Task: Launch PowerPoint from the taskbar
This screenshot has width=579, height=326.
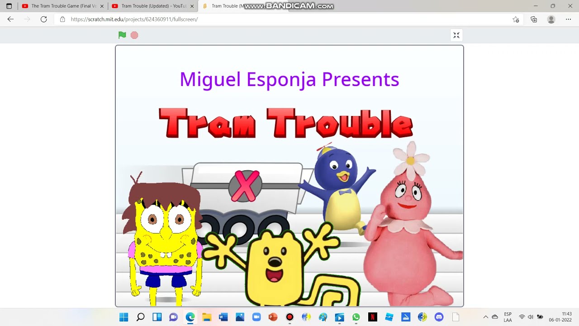Action: coord(273,317)
